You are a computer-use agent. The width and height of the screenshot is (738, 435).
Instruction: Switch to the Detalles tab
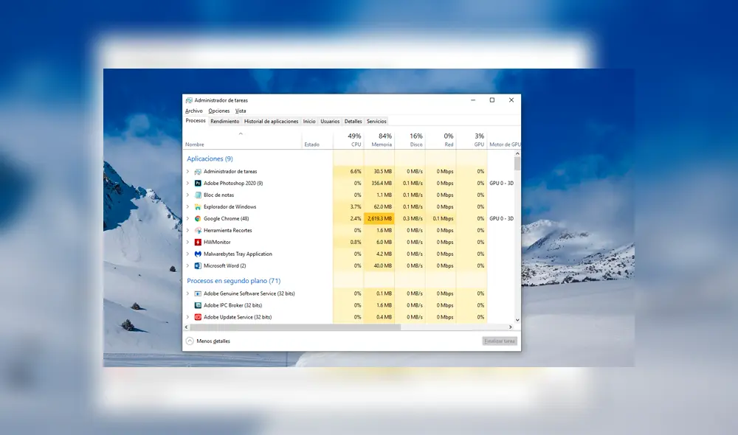353,121
